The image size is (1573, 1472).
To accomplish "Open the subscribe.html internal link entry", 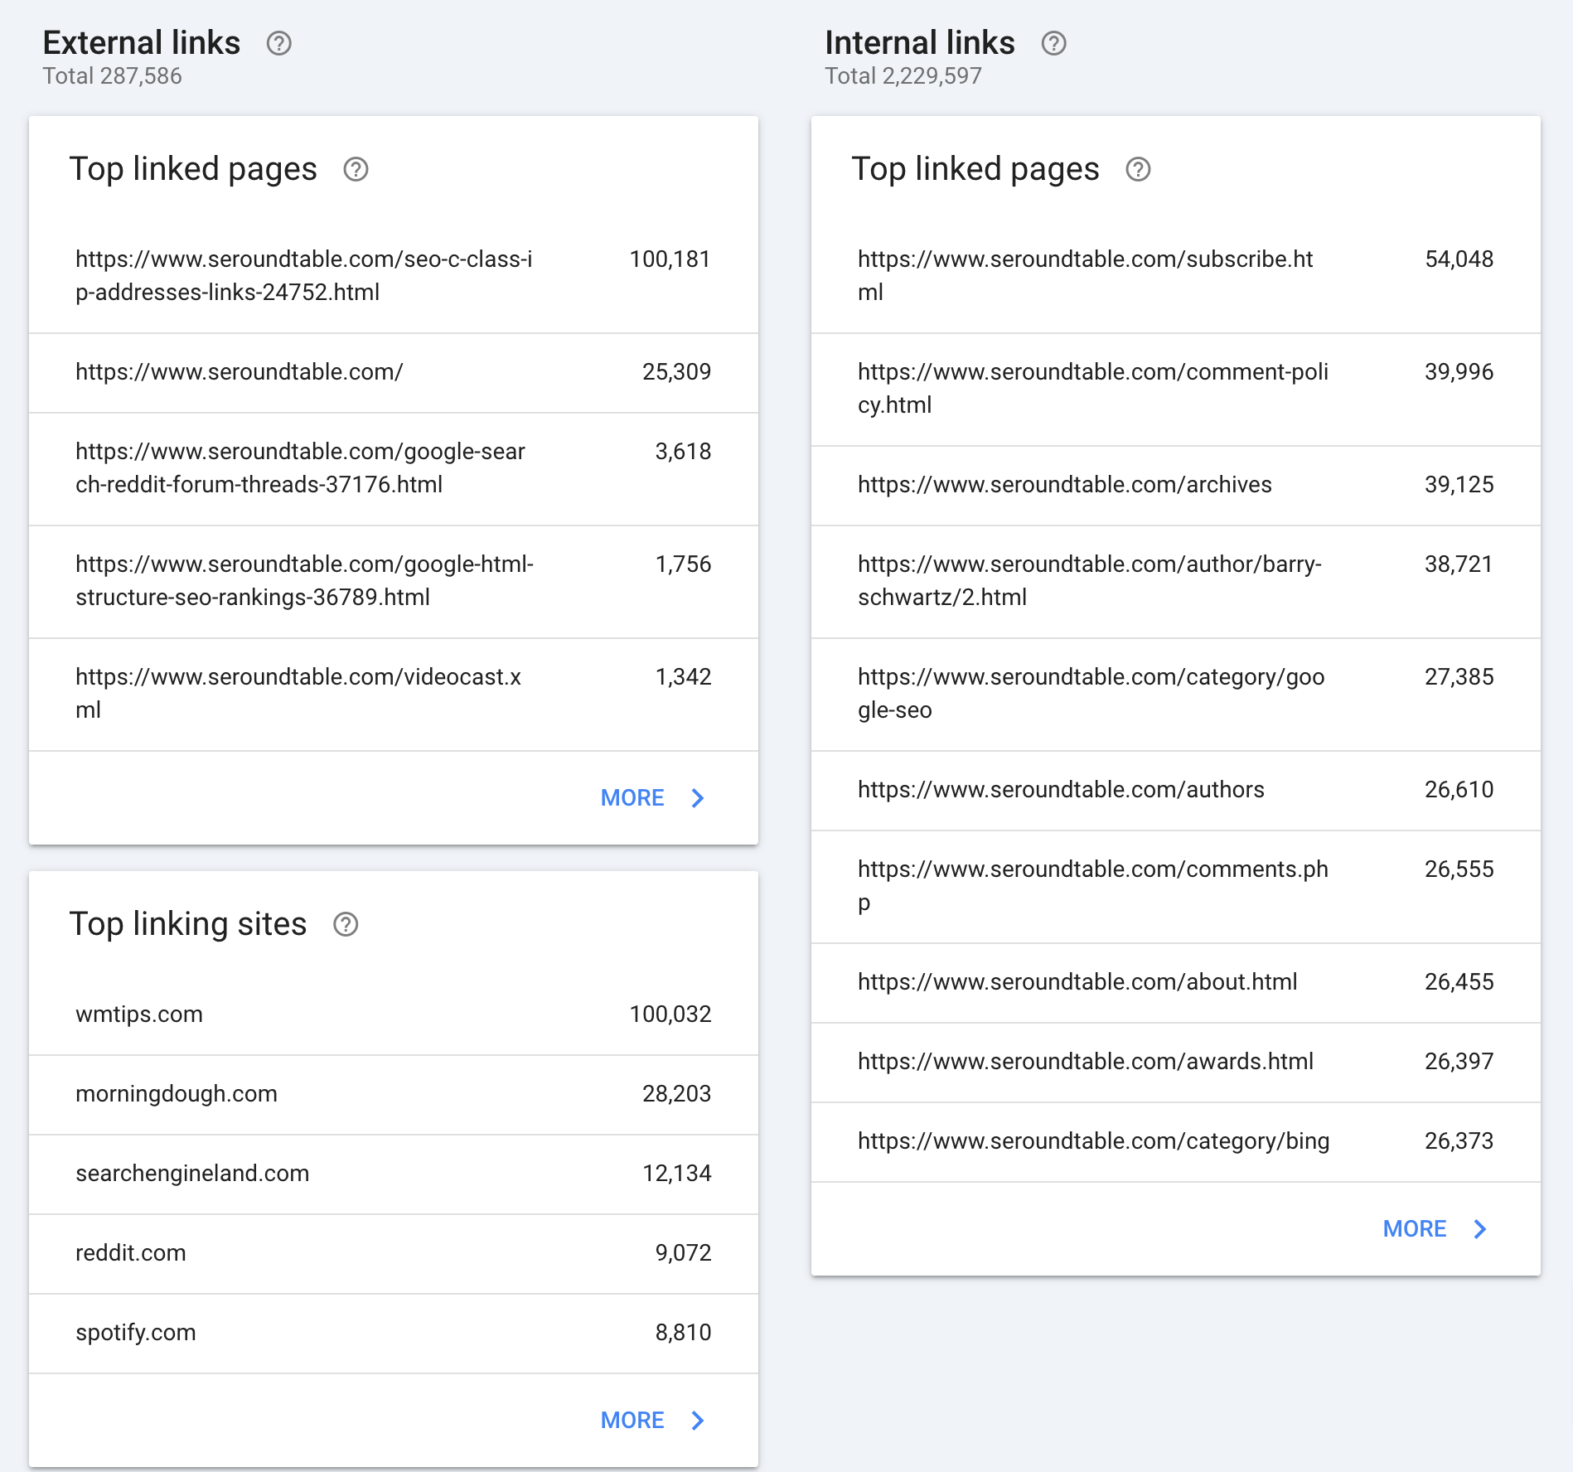I will point(1174,275).
